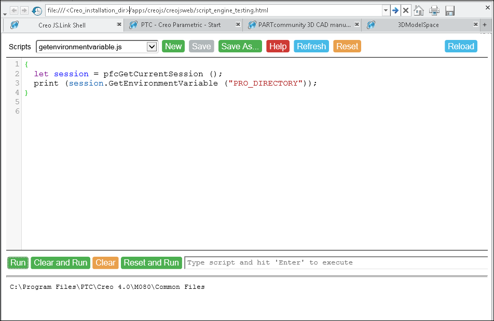Click the Reload button

[x=461, y=46]
